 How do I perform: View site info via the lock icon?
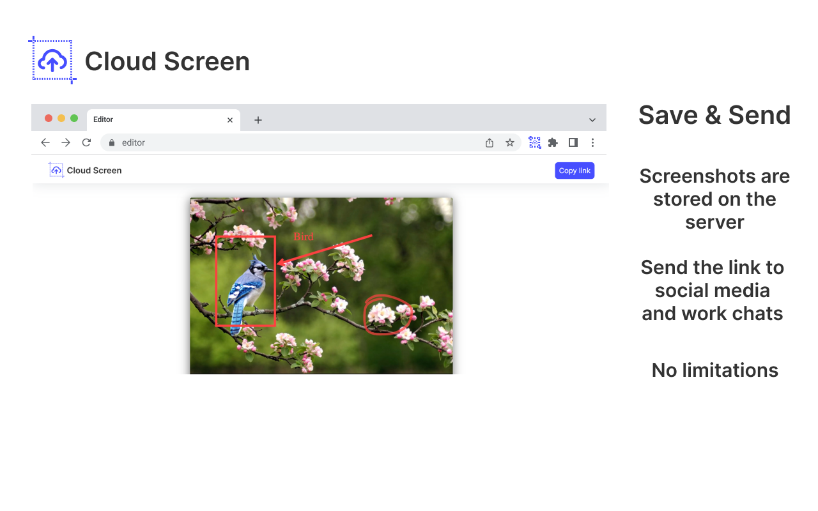click(112, 142)
